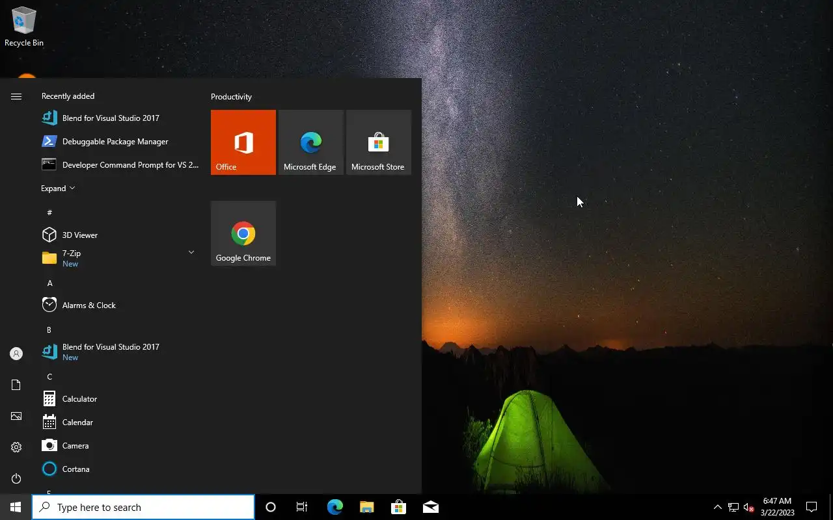Click the network icon in system tray
The height and width of the screenshot is (520, 833).
733,507
